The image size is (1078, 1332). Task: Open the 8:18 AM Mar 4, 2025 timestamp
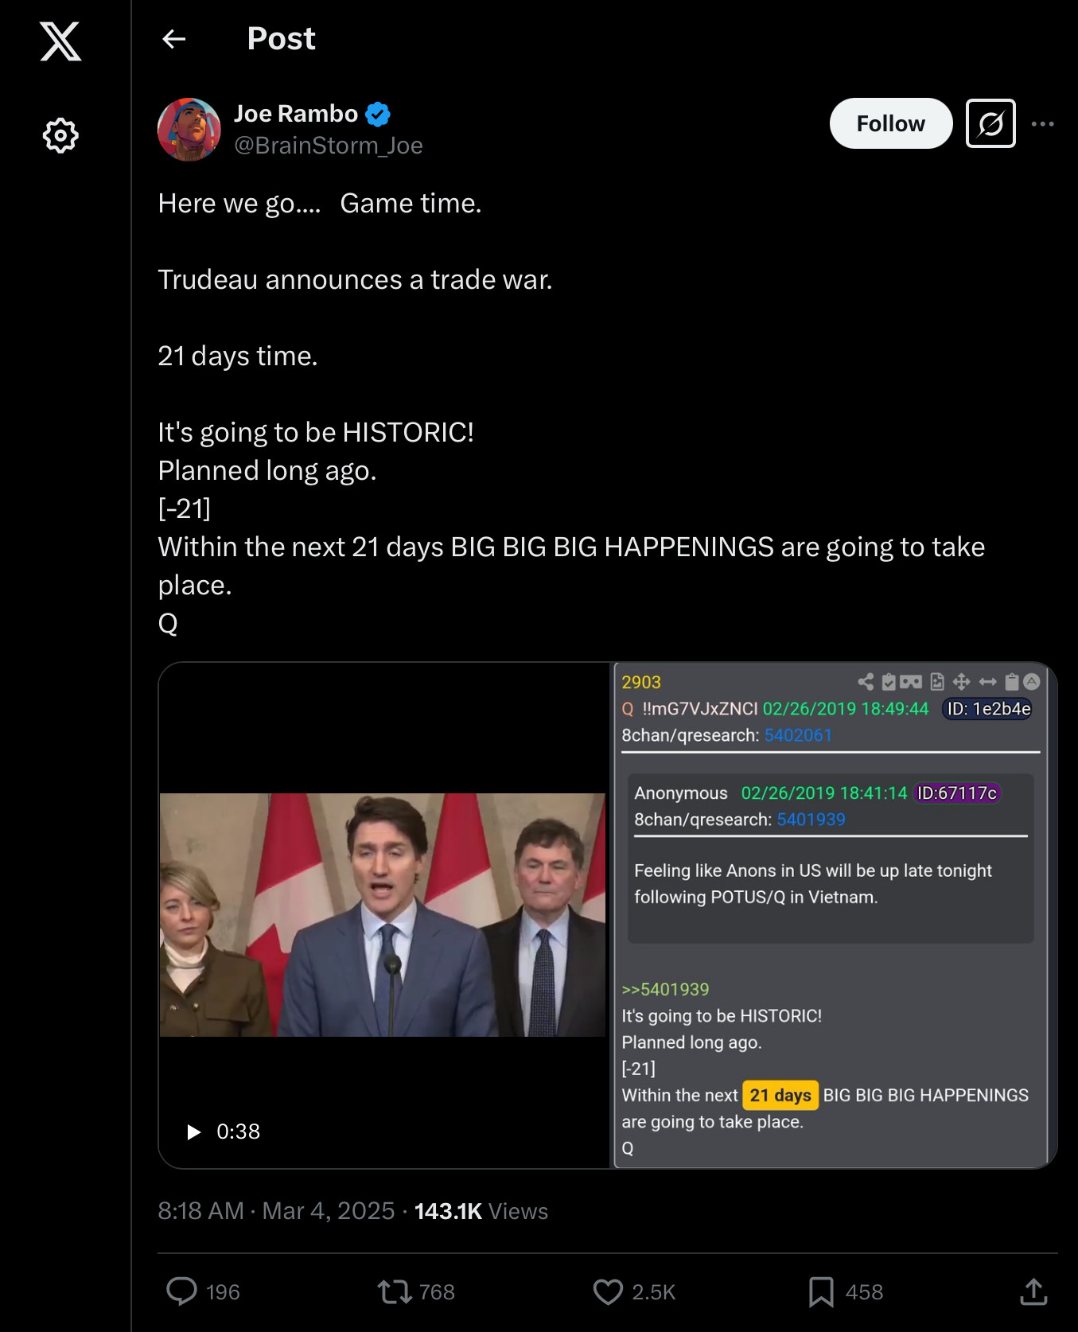[276, 1211]
